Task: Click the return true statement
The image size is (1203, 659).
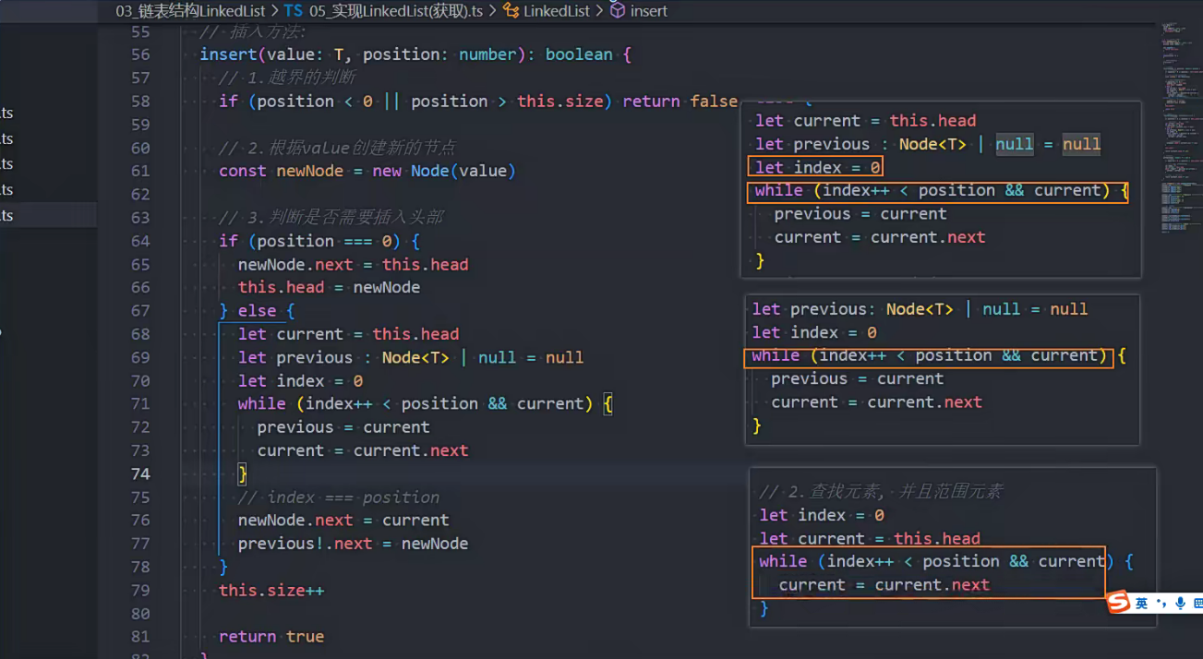Action: [271, 636]
